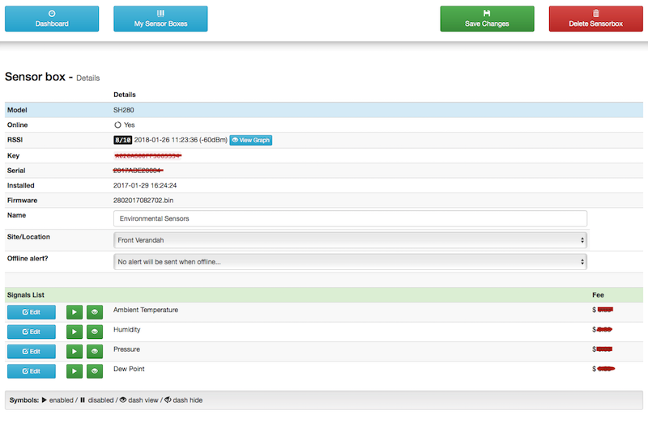
Task: Toggle dash view eye for Pressure
Action: click(x=95, y=351)
